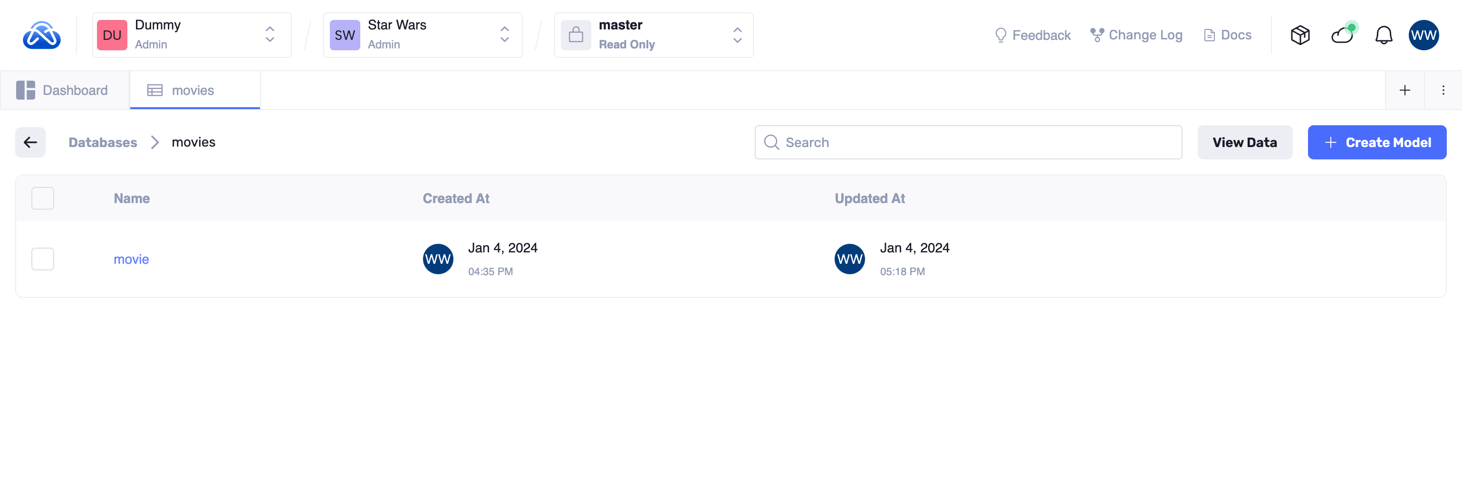Viewport: 1462px width, 482px height.
Task: Open the master branch selector
Action: pyautogui.click(x=653, y=35)
